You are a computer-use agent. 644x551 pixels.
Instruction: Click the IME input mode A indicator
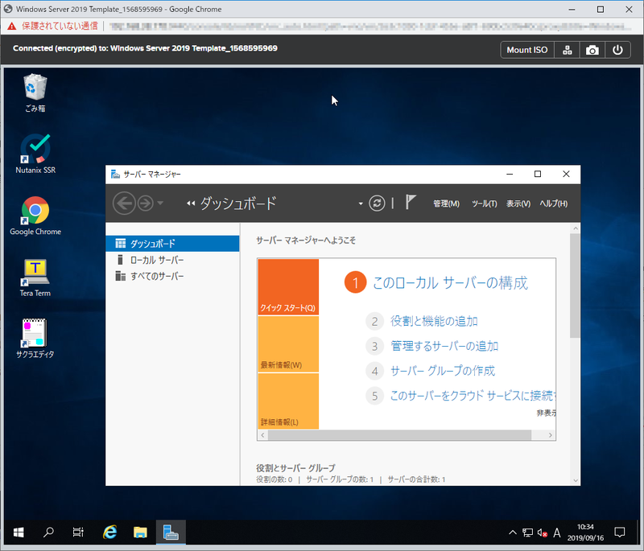point(556,533)
